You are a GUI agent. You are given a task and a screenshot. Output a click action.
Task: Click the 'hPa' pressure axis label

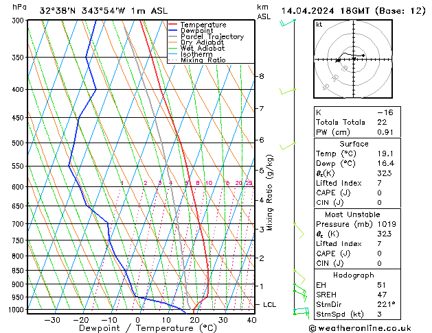click(x=19, y=7)
